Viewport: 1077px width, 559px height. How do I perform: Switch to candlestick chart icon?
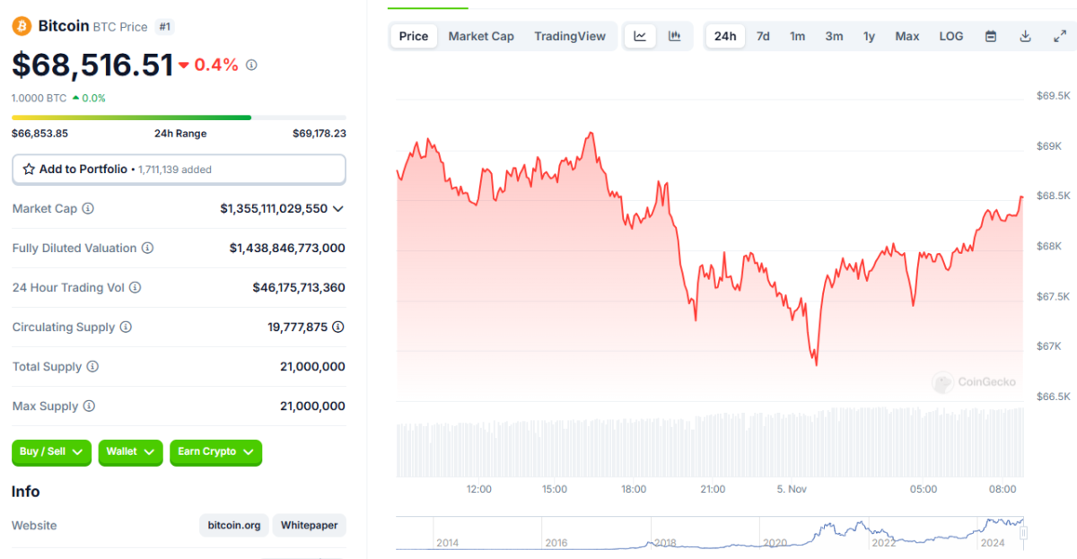675,37
